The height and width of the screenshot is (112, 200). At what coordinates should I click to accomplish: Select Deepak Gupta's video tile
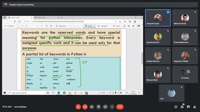click(158, 18)
